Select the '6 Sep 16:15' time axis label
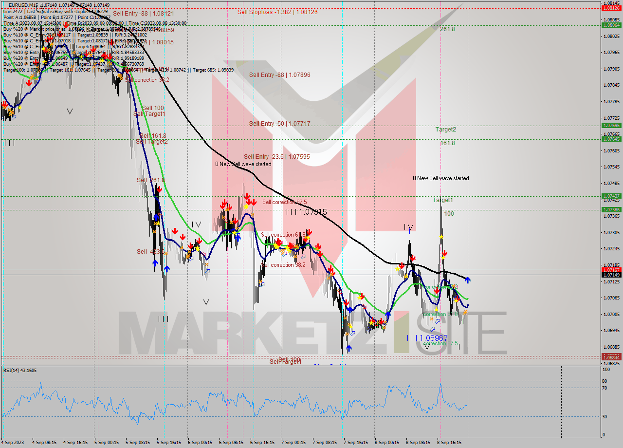 [x=262, y=443]
